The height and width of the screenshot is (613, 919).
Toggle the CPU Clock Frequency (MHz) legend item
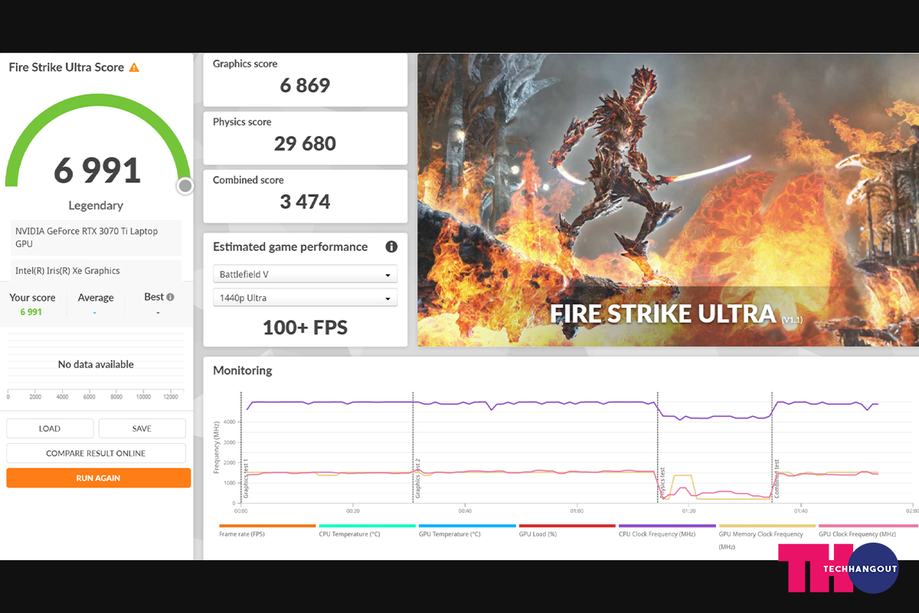pyautogui.click(x=667, y=530)
